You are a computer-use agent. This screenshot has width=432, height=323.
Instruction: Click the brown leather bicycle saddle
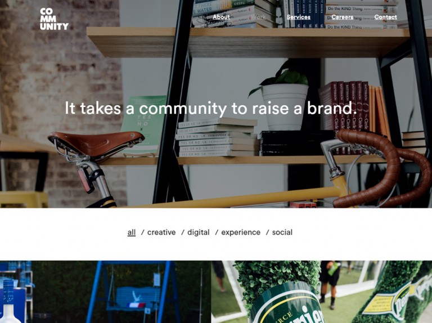pos(96,144)
